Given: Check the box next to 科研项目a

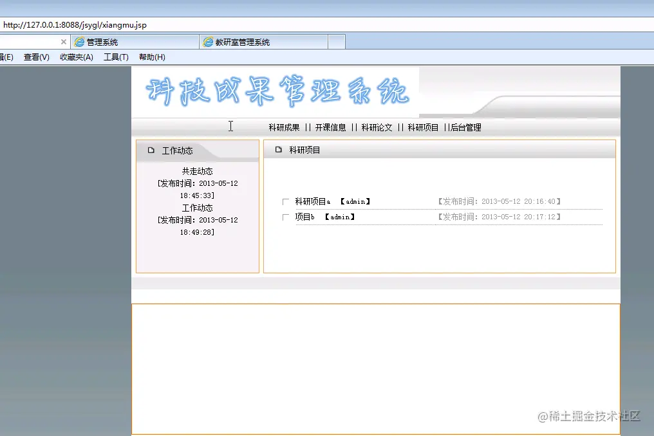Looking at the screenshot, I should (x=285, y=201).
